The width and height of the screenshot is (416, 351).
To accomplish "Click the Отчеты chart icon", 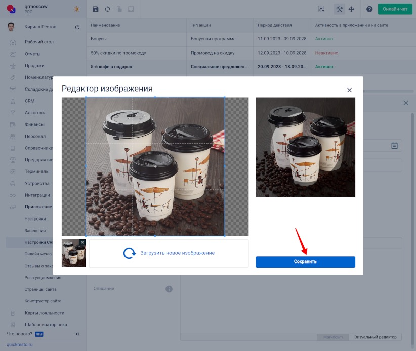I will tap(13, 54).
